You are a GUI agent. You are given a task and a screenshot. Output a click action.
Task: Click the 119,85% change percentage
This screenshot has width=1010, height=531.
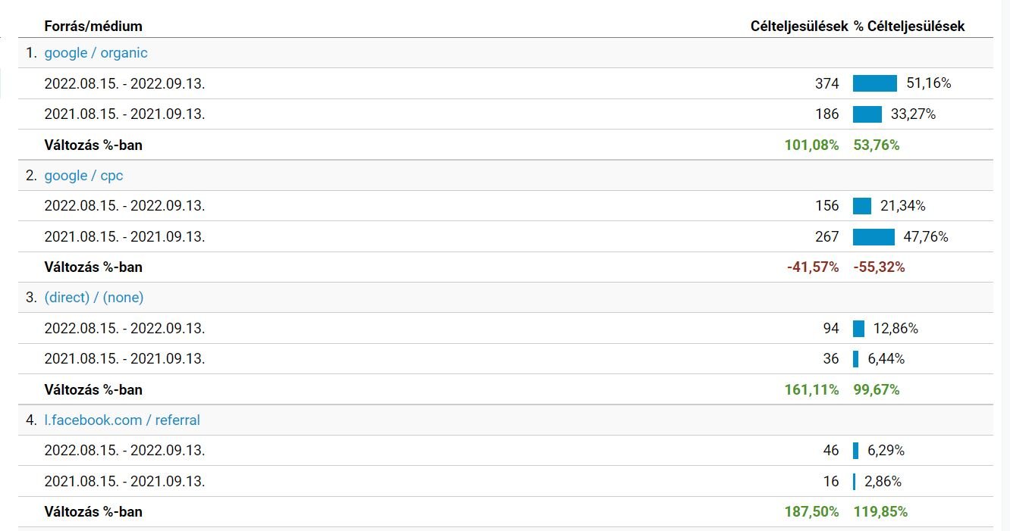pyautogui.click(x=880, y=512)
